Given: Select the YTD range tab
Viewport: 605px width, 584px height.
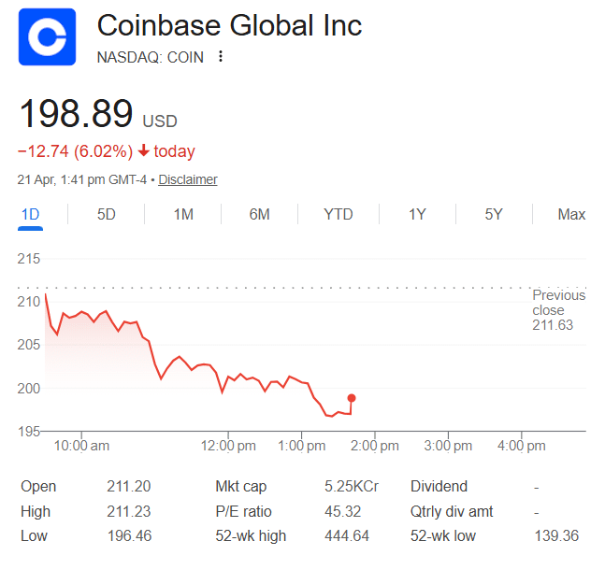Looking at the screenshot, I should (339, 214).
